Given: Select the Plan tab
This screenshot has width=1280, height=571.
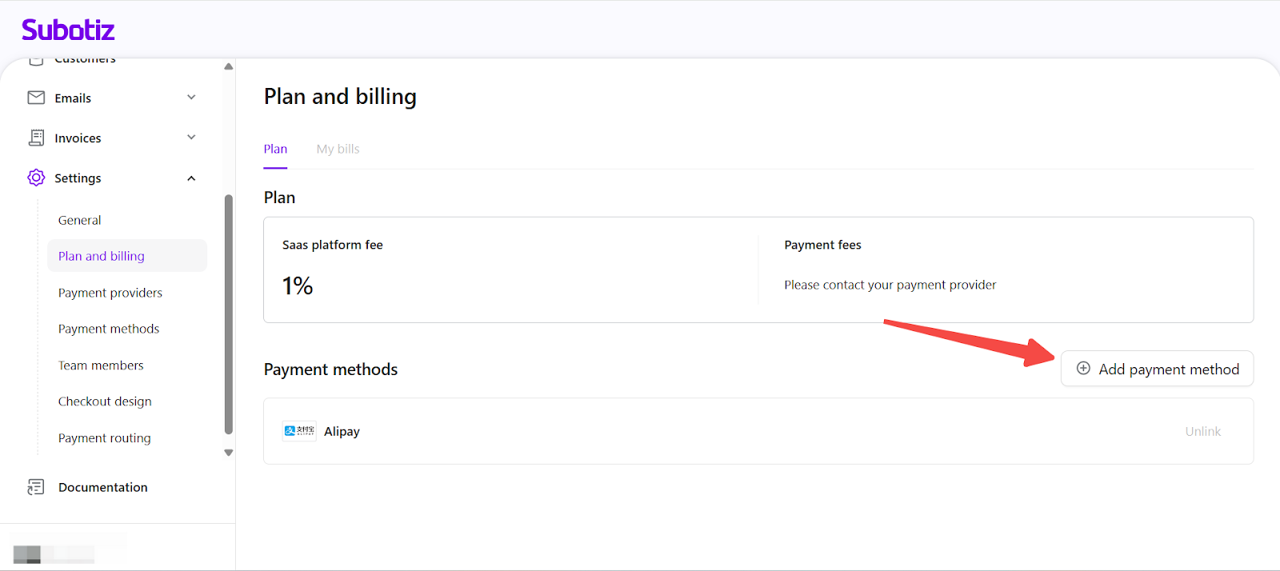Looking at the screenshot, I should (275, 149).
